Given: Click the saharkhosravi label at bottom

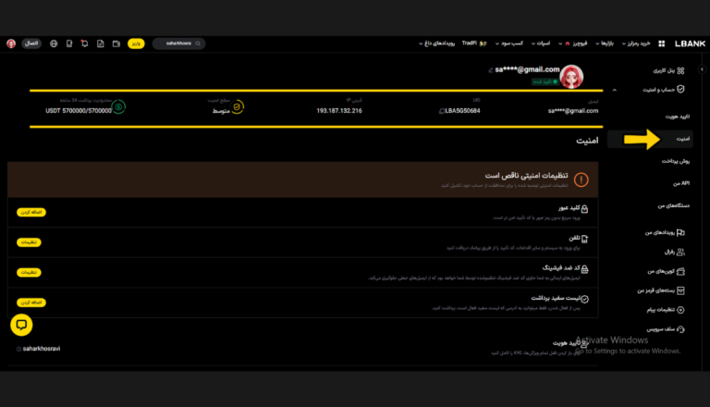Looking at the screenshot, I should click(x=42, y=349).
